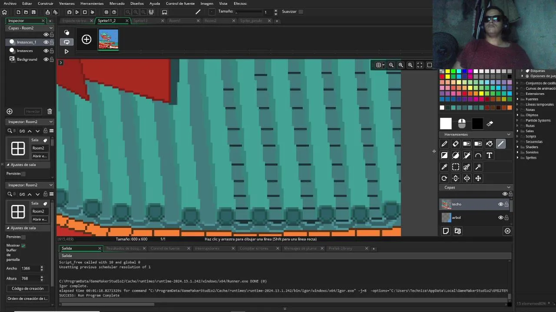Click the Código de creación button
This screenshot has width=556, height=312.
point(28,289)
